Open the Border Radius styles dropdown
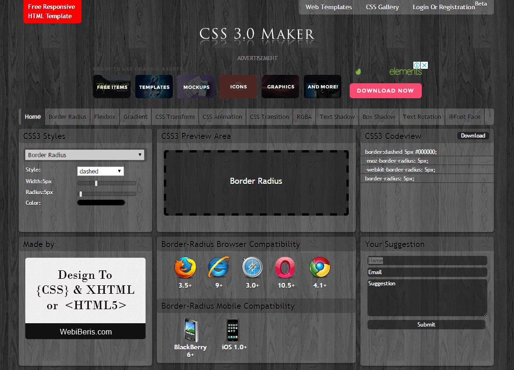 85,155
